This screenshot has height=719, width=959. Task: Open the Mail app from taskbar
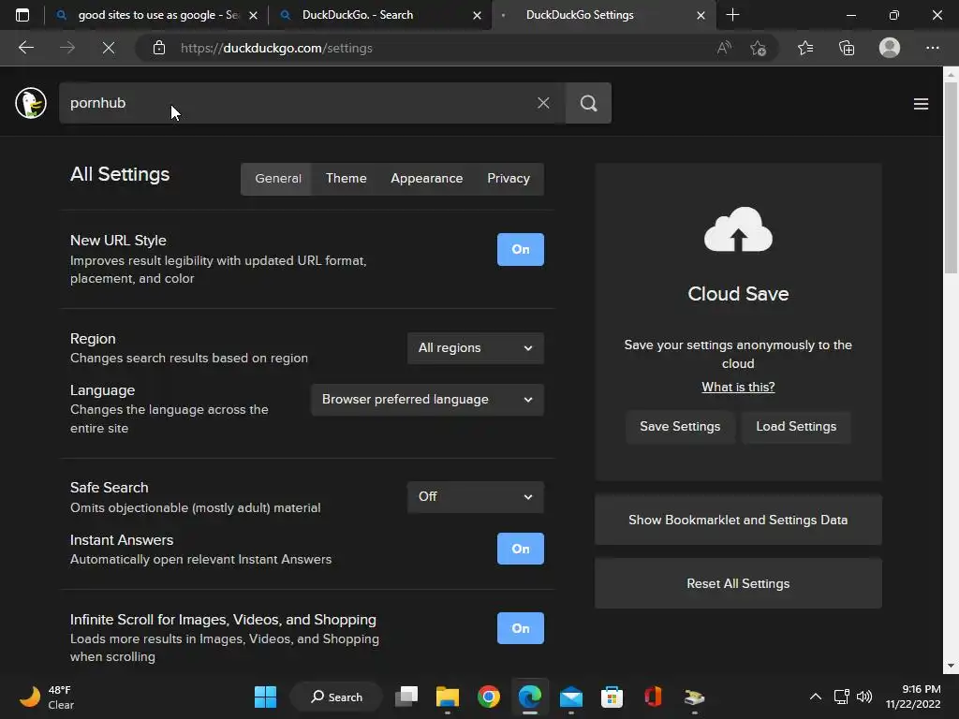point(571,697)
